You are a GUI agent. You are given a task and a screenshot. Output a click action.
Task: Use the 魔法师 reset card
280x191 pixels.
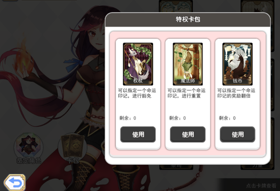tap(188, 134)
